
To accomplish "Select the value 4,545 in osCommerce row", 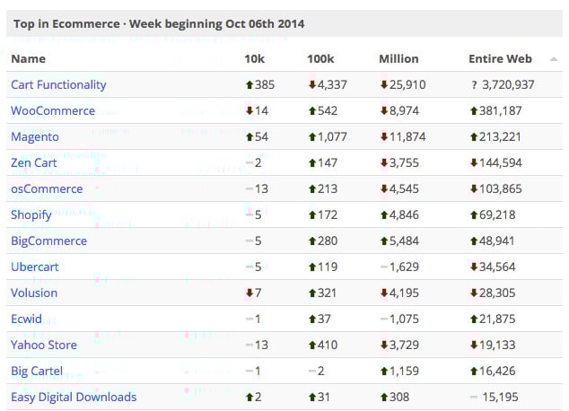I will 404,189.
